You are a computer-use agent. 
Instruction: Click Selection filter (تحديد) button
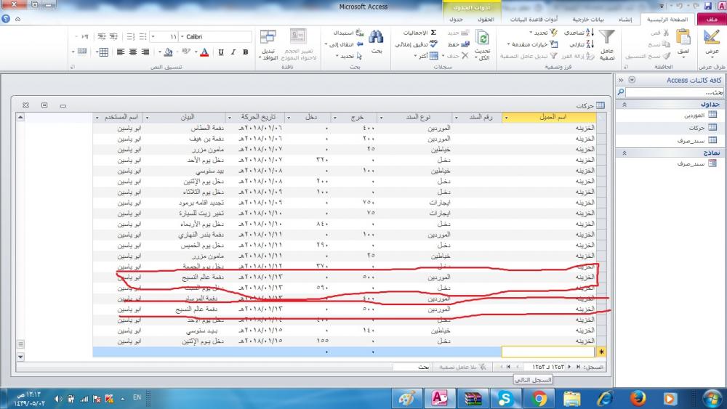point(543,33)
